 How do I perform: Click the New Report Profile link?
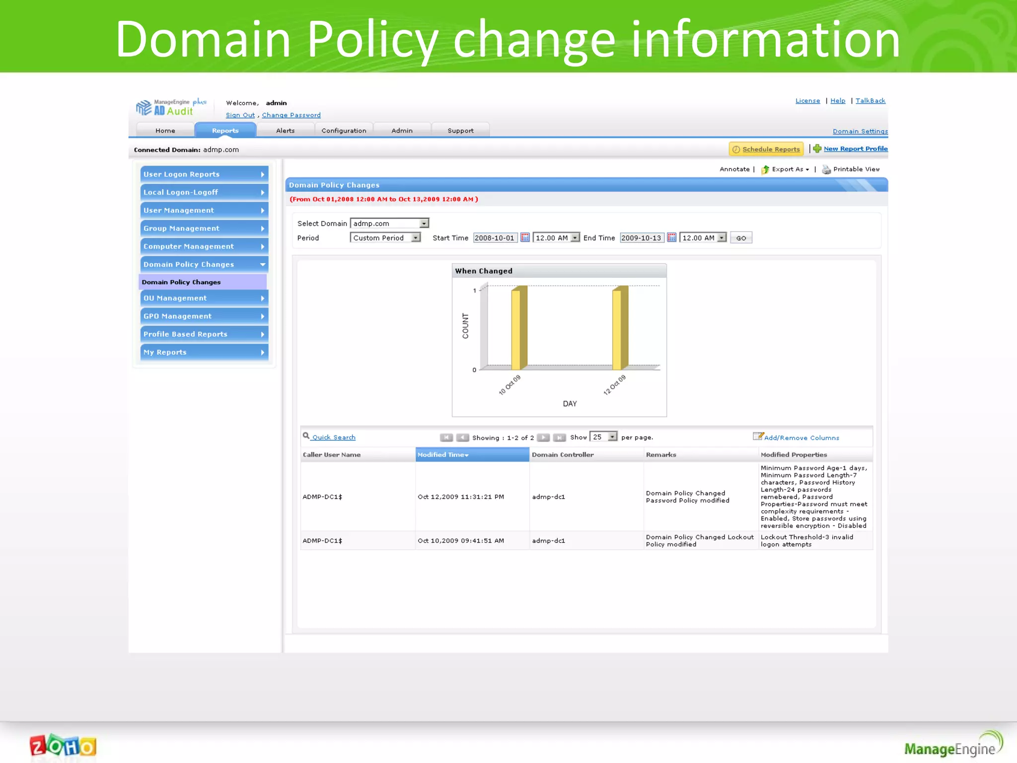(x=856, y=149)
